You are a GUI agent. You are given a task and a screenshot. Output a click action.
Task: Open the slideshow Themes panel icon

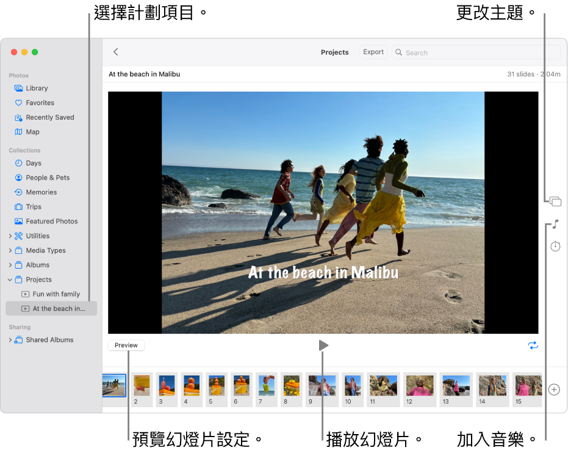[x=555, y=201]
